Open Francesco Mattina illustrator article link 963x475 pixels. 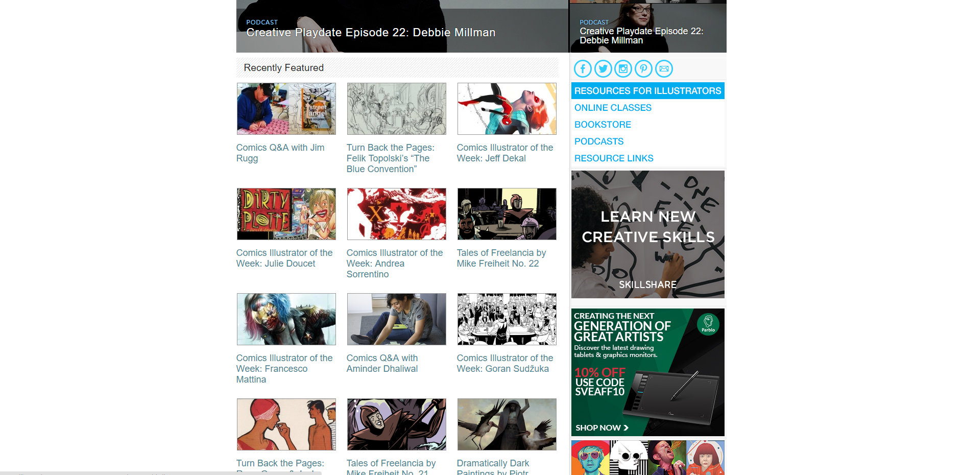[284, 369]
